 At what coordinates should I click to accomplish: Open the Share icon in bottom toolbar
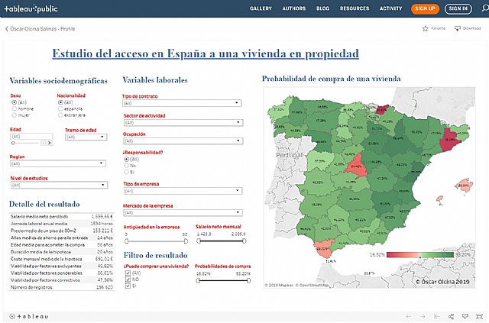click(451, 316)
